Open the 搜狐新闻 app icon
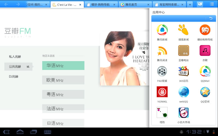The height and width of the screenshot is (136, 218). (x=183, y=30)
